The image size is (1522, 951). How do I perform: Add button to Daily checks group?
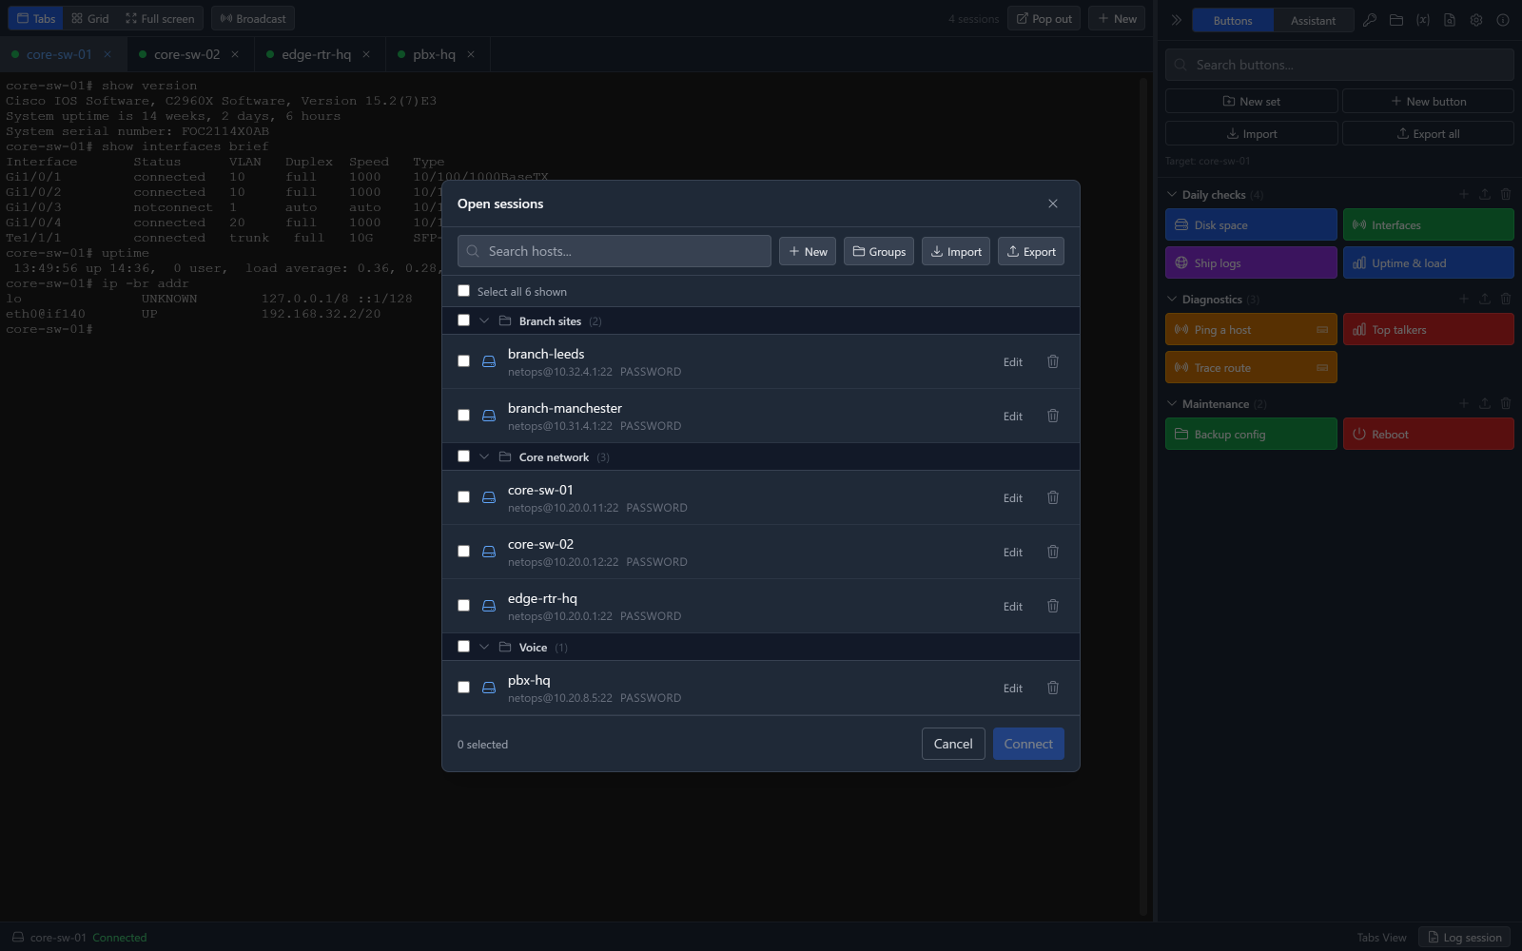[1464, 194]
